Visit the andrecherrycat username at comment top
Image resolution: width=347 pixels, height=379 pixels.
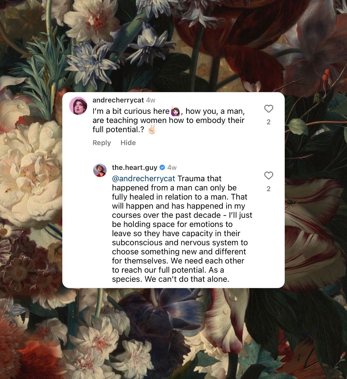118,100
